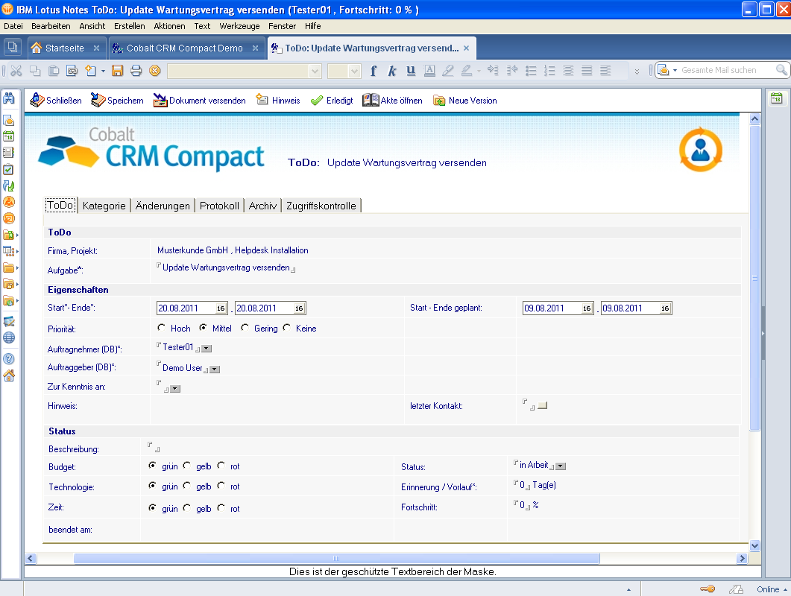The height and width of the screenshot is (596, 791).
Task: Mark the task done with Erledigt
Action: click(332, 101)
